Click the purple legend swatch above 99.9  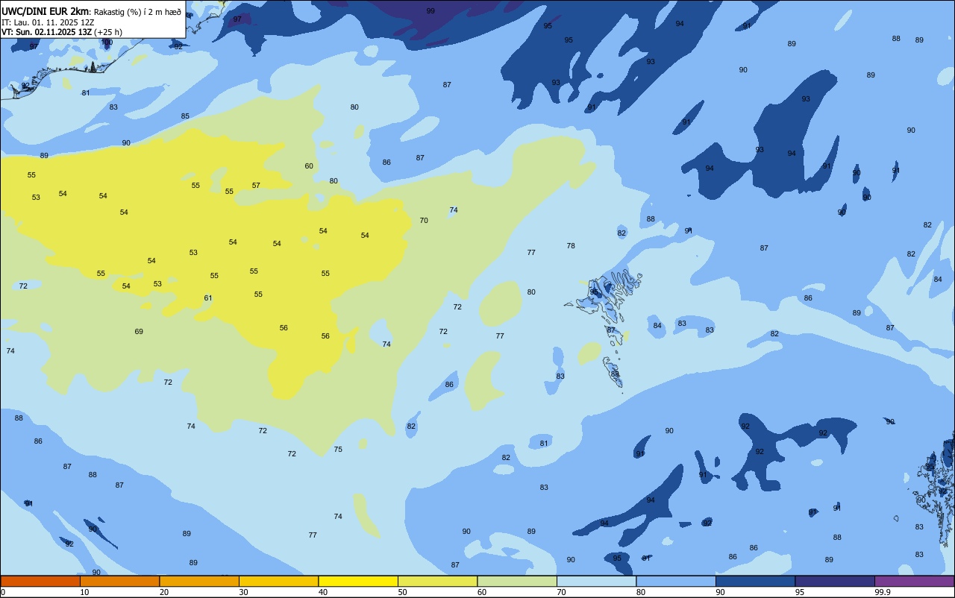[914, 581]
